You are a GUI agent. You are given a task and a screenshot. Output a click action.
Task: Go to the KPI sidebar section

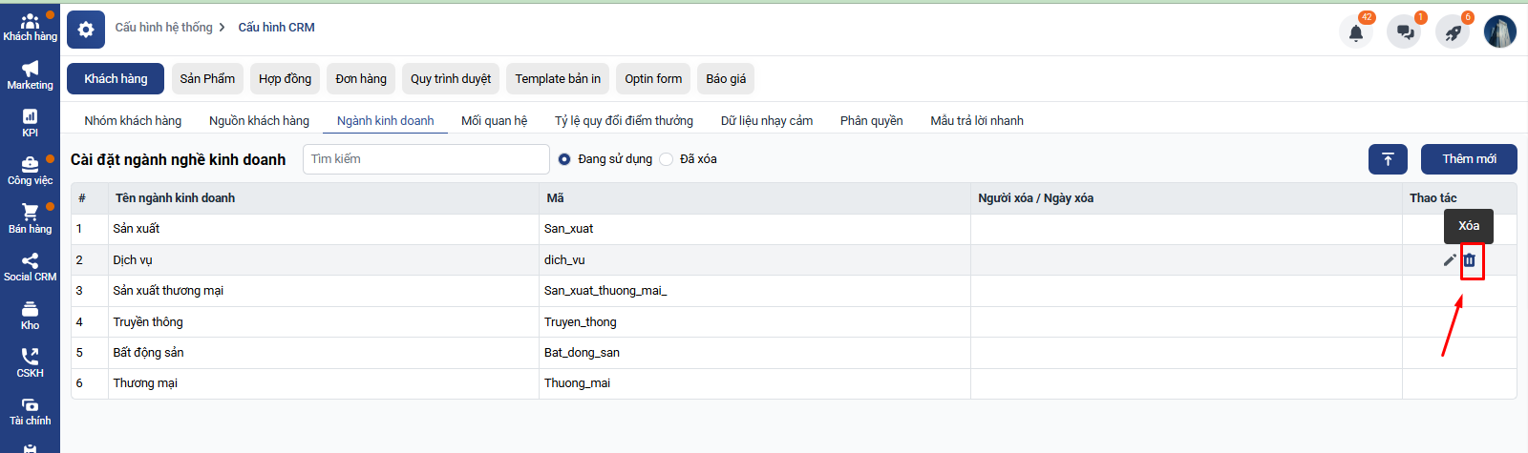click(30, 123)
